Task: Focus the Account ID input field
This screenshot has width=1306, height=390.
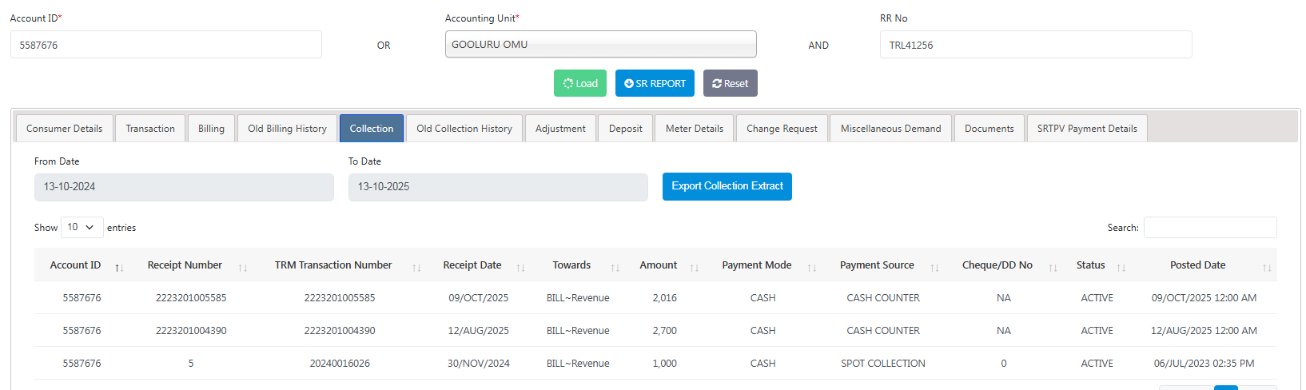Action: (166, 45)
